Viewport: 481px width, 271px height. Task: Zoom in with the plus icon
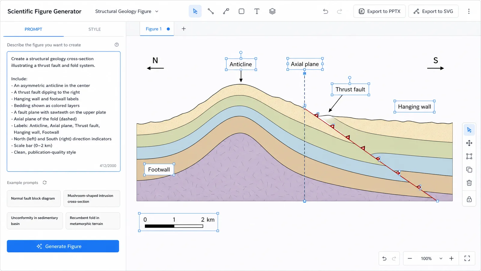pos(451,258)
